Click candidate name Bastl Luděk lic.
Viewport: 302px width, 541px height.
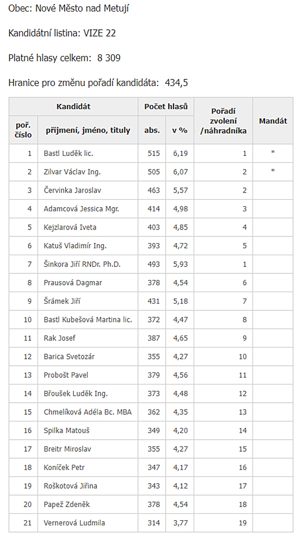click(68, 153)
